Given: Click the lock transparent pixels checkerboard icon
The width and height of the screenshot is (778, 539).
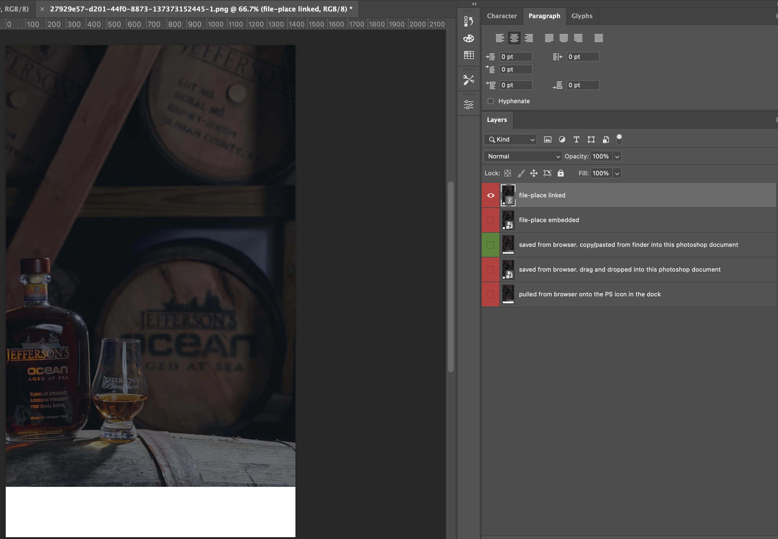Looking at the screenshot, I should coord(507,173).
